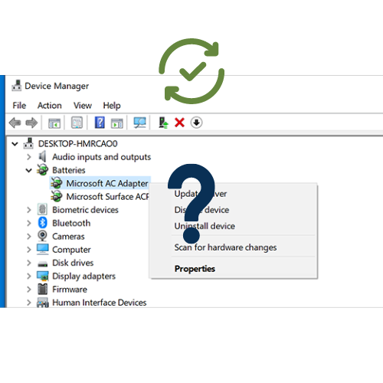Select the DESKTOP-HMRCAO0 label

[77, 143]
